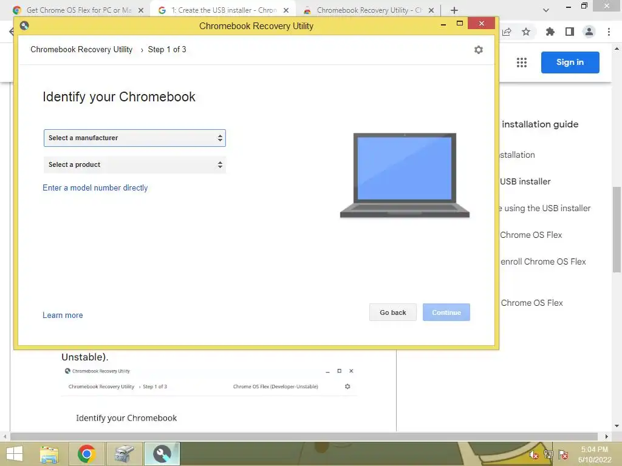Open the Chrome tab search chevron
This screenshot has width=622, height=466.
pyautogui.click(x=546, y=10)
